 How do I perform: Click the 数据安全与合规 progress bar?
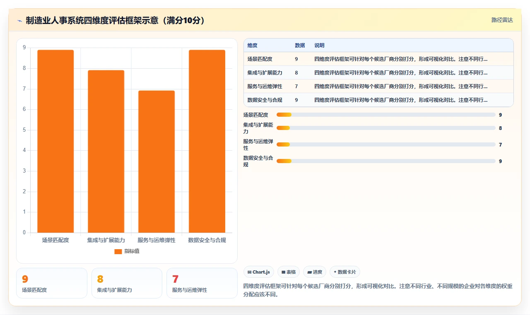(x=386, y=161)
